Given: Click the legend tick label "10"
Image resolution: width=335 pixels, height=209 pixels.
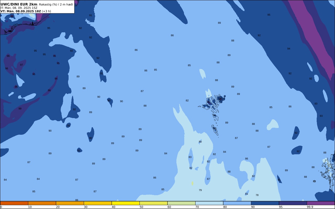Looking at the screenshot, I should (x=30, y=207).
